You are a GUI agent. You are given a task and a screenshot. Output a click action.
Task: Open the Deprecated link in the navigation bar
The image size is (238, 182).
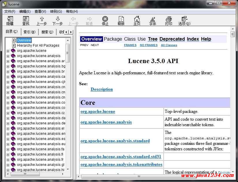click(172, 39)
